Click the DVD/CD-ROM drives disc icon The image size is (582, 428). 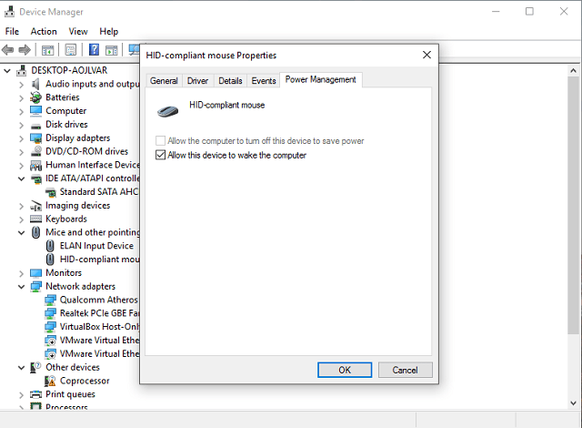click(x=36, y=151)
